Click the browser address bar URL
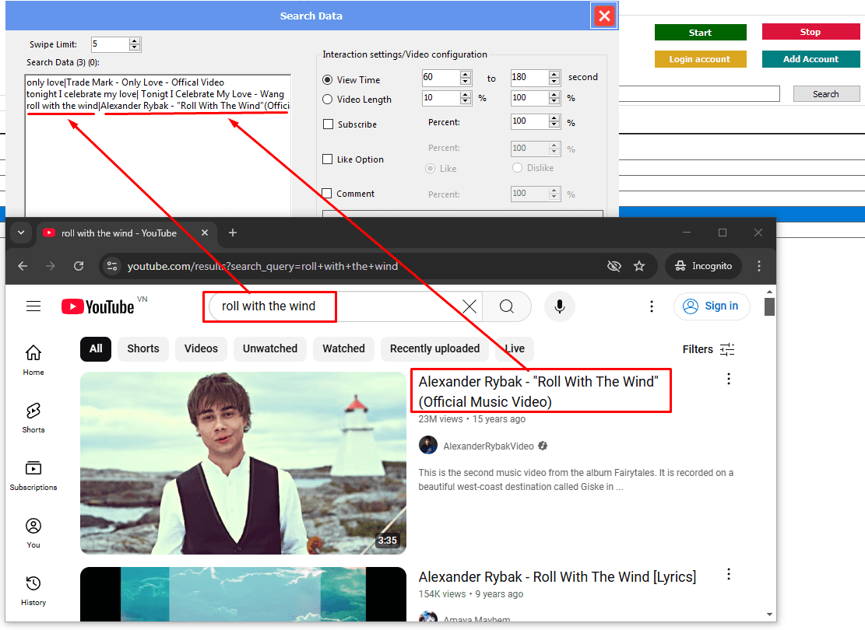Screen dimensions: 865x630 (x=262, y=266)
